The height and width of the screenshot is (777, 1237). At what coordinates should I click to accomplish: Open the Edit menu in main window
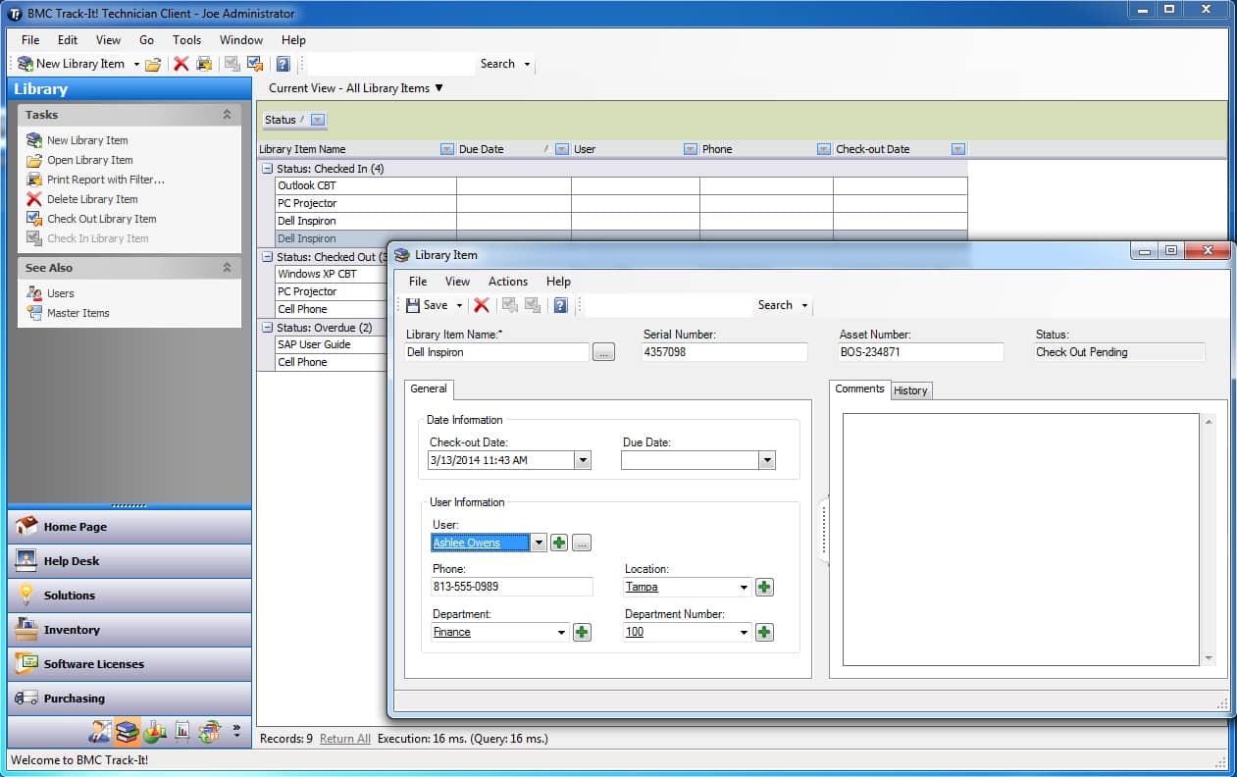68,40
